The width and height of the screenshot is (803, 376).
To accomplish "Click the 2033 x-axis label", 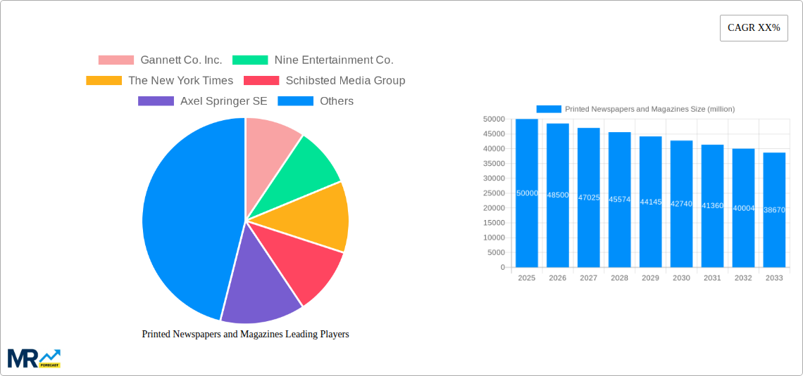I will pos(774,278).
